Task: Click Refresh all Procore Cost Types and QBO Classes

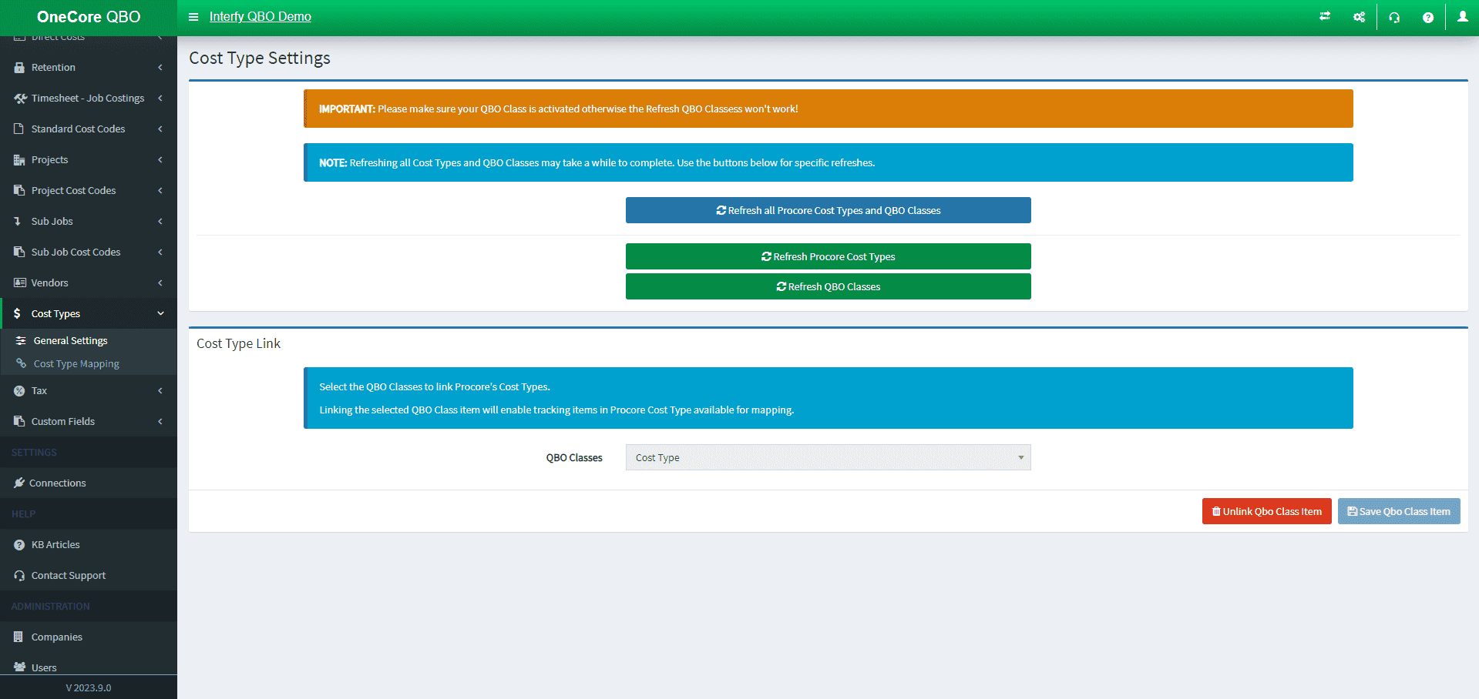Action: tap(828, 210)
